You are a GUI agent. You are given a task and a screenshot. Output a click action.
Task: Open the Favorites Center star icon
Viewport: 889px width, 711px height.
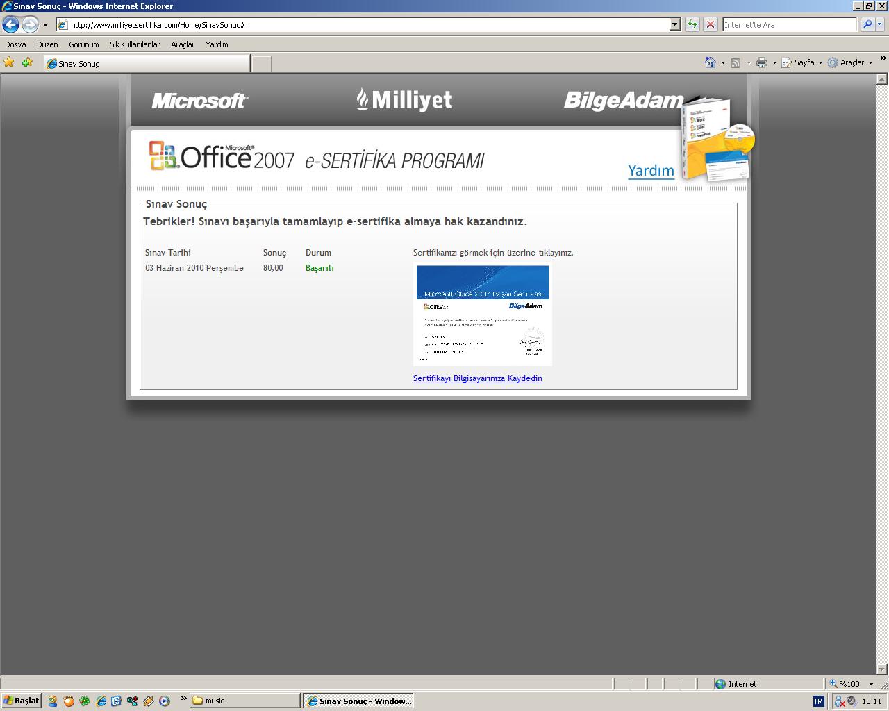[x=9, y=62]
